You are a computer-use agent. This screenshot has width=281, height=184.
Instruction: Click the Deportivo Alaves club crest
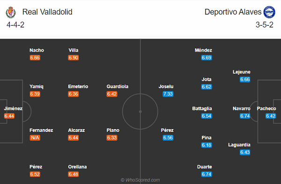pyautogui.click(x=269, y=12)
